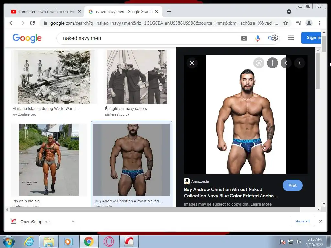This screenshot has width=331, height=248.
Task: Click the pinterest.co.uk source text
Action: point(117,114)
